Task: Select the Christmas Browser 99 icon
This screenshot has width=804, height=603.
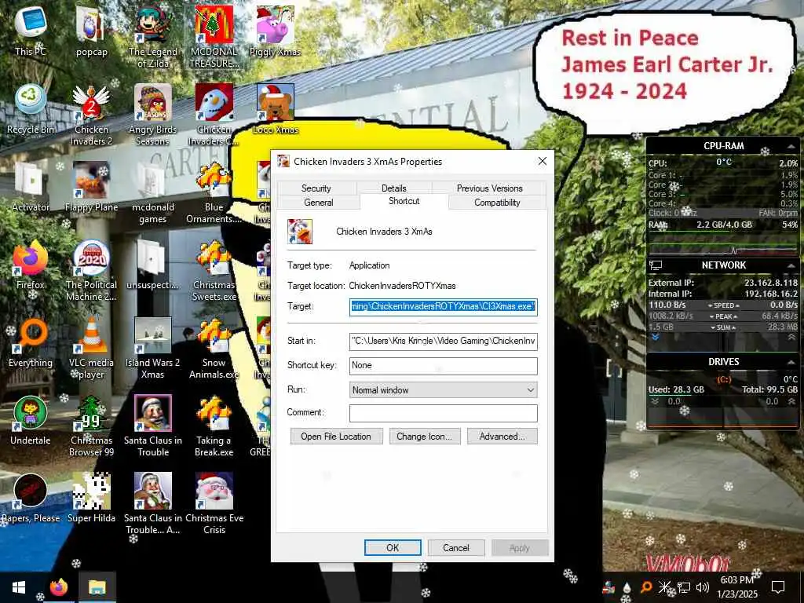Action: click(x=91, y=426)
